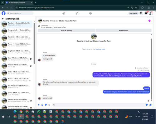Click the $1,100 Marketplace listing title

pyautogui.click(x=54, y=27)
